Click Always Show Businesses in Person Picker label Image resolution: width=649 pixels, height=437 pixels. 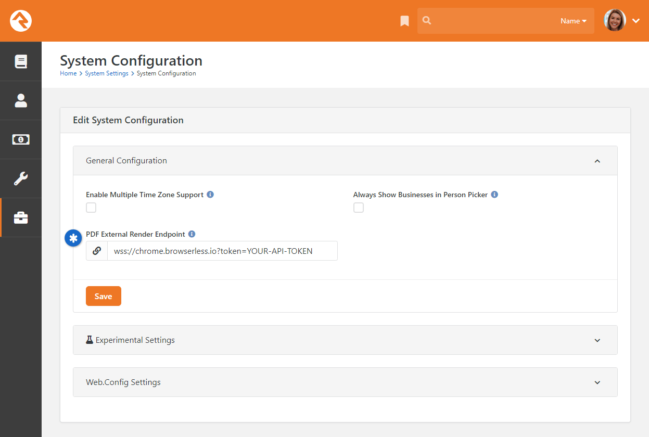(421, 195)
